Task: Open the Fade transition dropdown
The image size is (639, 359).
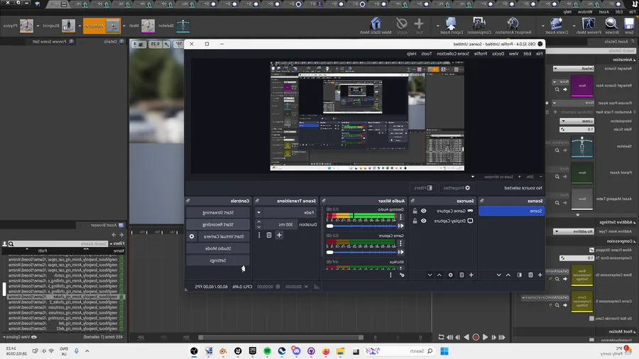Action: pyautogui.click(x=287, y=212)
